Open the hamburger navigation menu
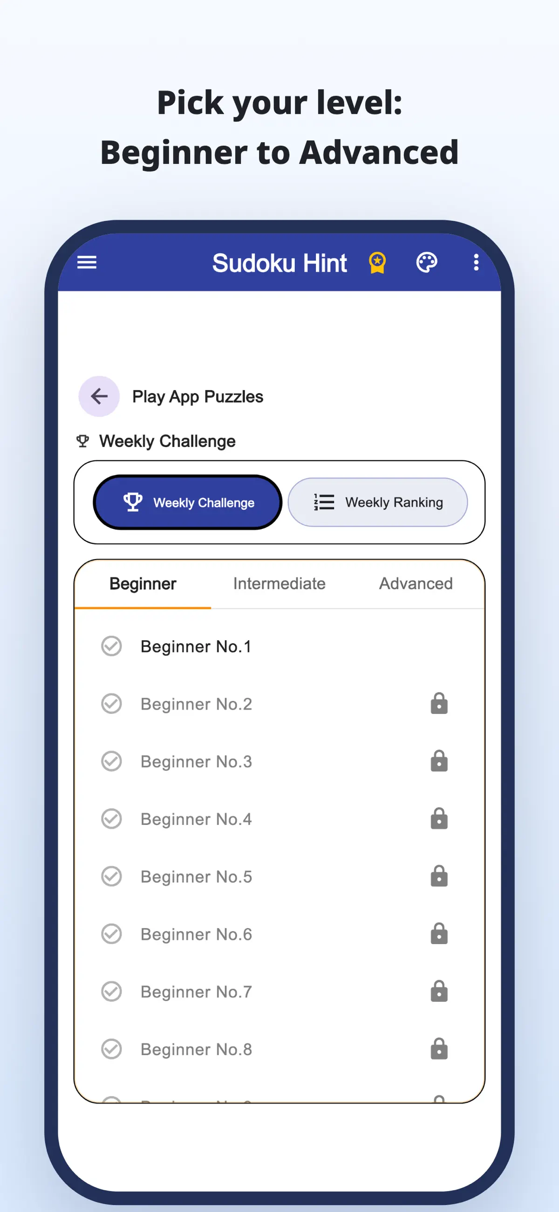 pyautogui.click(x=87, y=262)
